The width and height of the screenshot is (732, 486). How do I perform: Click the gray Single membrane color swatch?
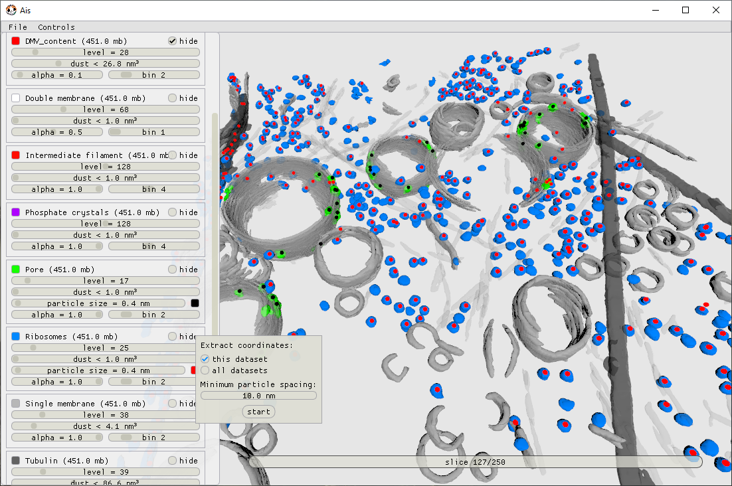[x=15, y=404]
